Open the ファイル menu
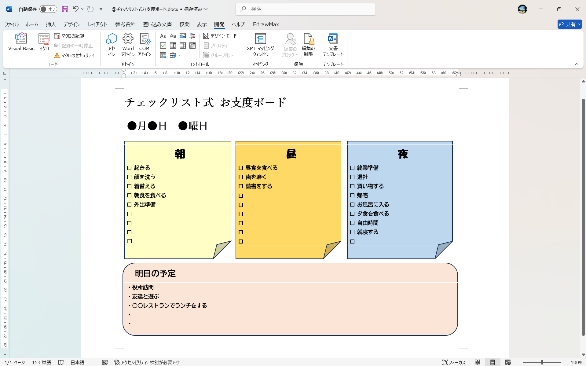Viewport: 586px width, 366px height. point(11,24)
